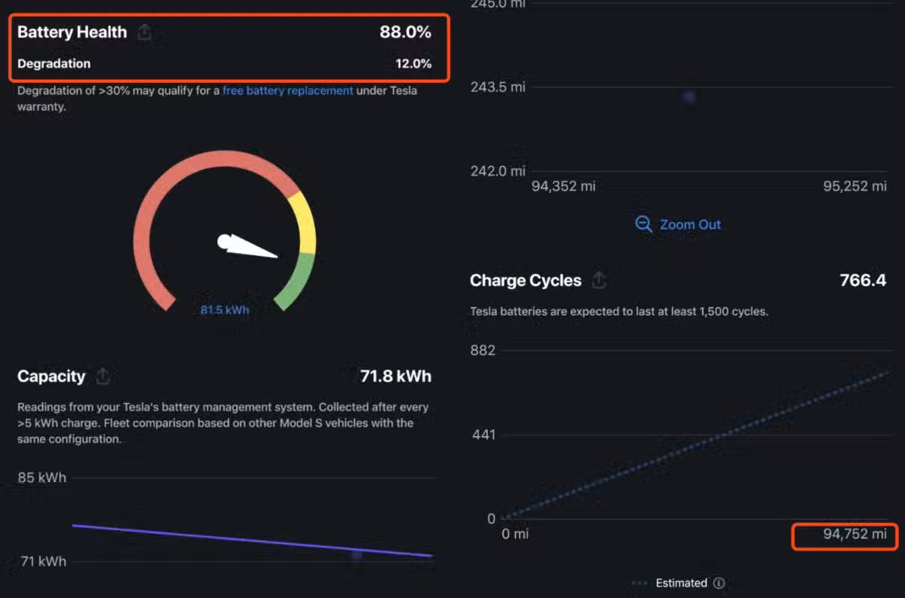Click the 94,752 mi axis label
The height and width of the screenshot is (598, 905).
(x=844, y=535)
